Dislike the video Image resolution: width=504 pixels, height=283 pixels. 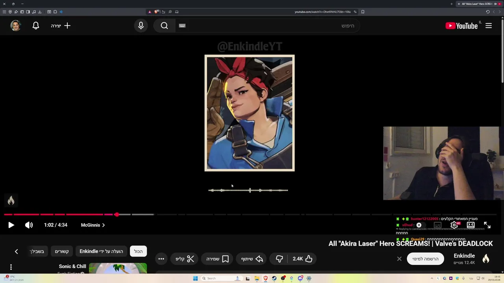click(x=279, y=259)
